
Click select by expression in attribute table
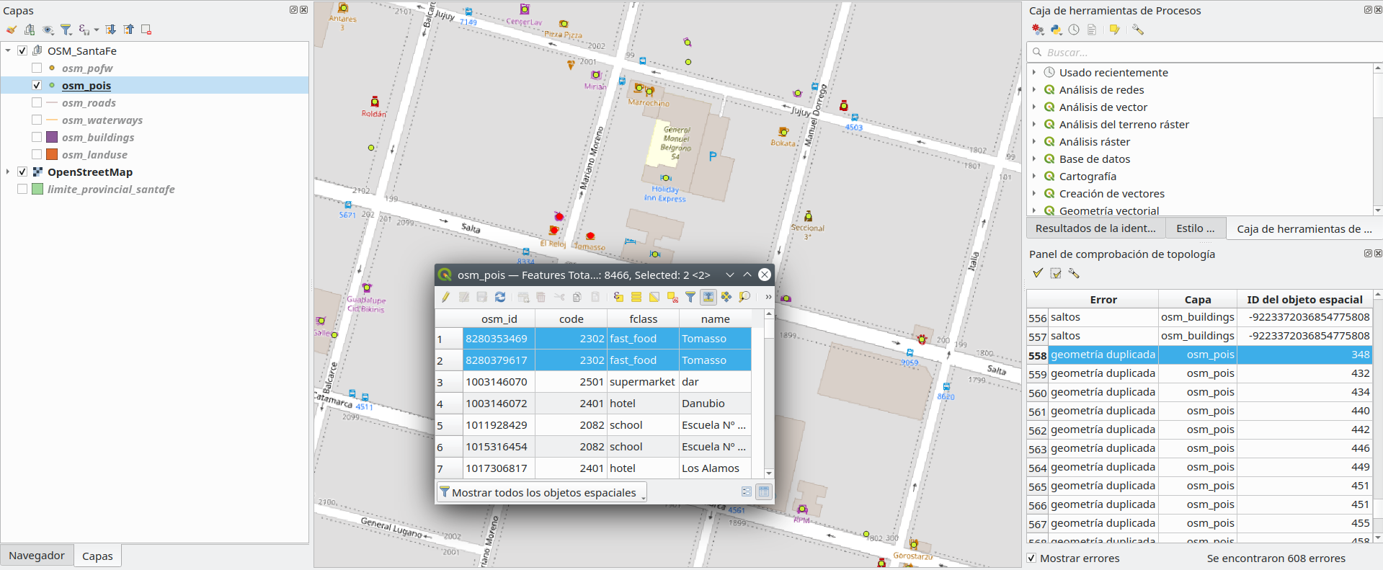point(618,297)
